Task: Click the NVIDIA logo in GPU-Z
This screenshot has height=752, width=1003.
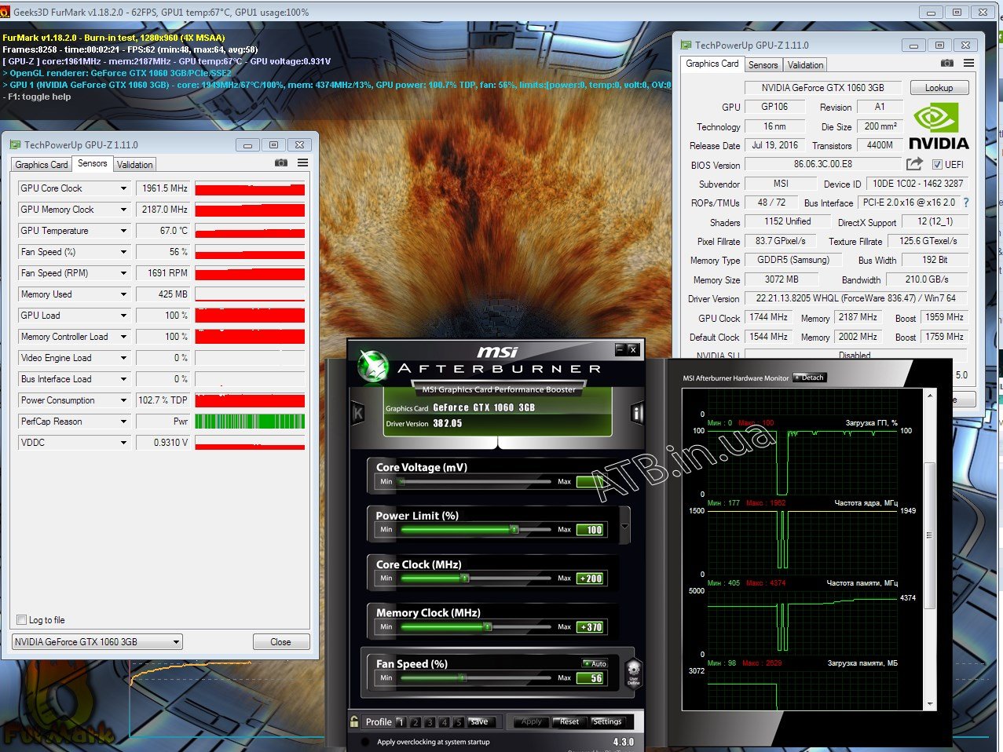Action: [939, 128]
